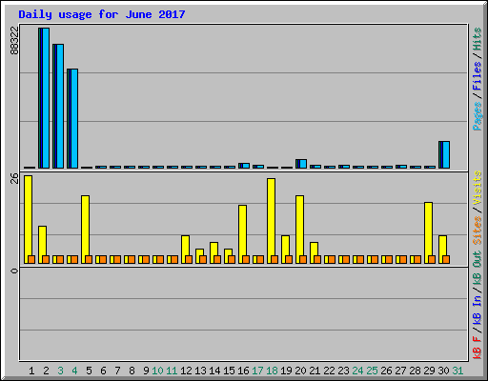
Task: Click the 26 visits axis label
Action: click(x=14, y=179)
